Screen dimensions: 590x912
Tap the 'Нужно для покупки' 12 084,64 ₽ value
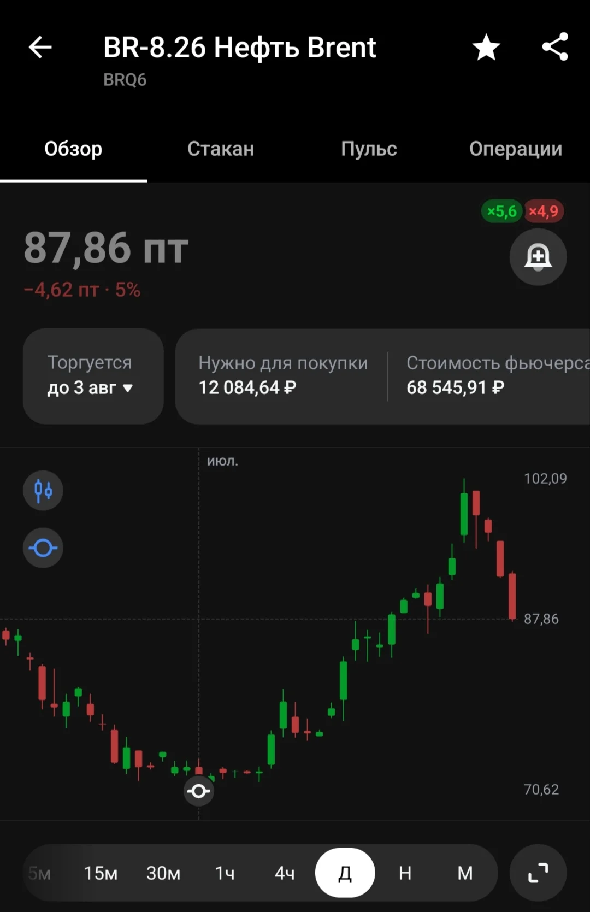pyautogui.click(x=247, y=387)
